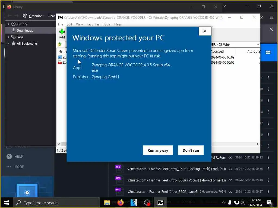Click the 7-Zip horizontal scrollbar left arrow
The width and height of the screenshot is (278, 208).
tap(59, 144)
